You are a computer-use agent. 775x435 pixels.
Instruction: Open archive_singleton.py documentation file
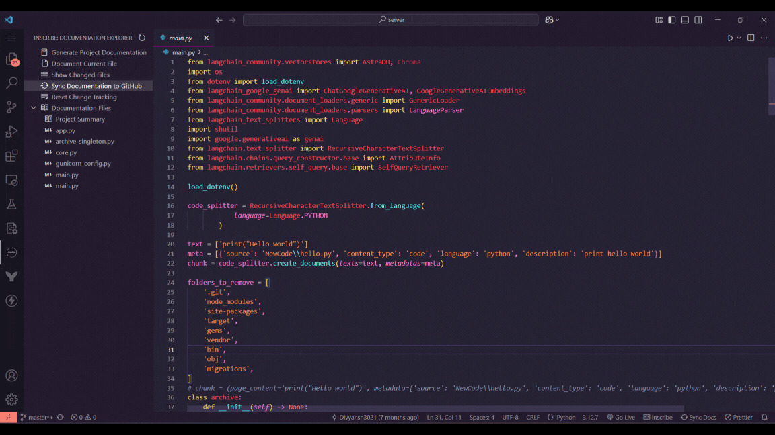[x=85, y=141]
